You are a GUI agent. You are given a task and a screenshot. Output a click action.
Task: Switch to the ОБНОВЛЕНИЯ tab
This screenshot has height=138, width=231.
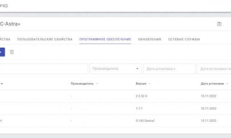150,39
